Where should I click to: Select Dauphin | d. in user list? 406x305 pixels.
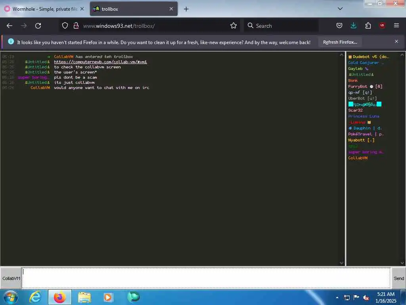[x=365, y=128]
